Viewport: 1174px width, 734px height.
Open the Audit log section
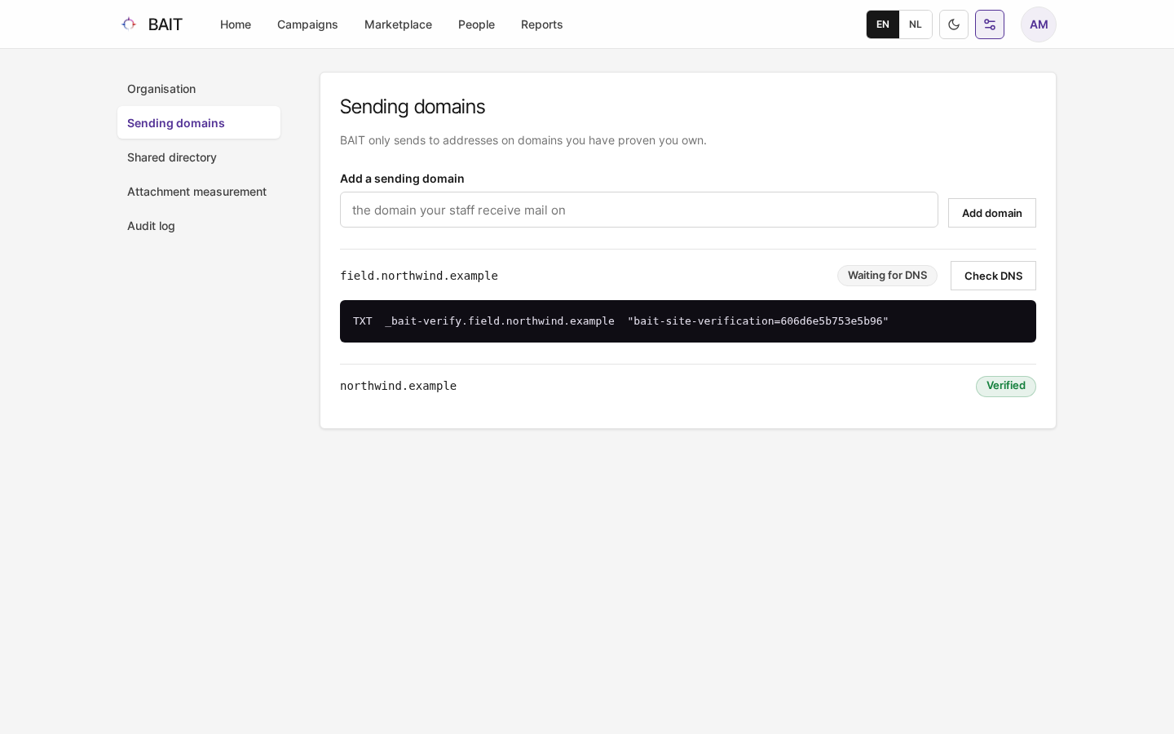click(x=199, y=226)
